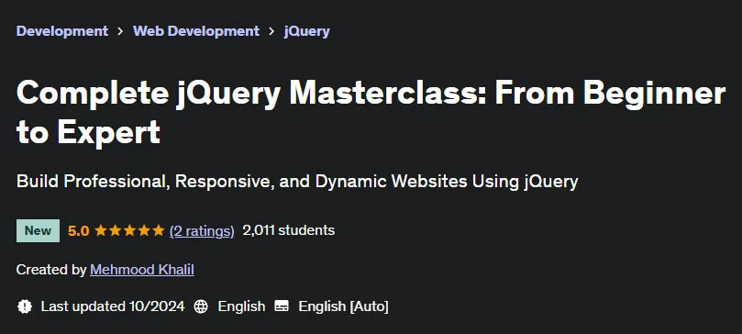The height and width of the screenshot is (334, 742).
Task: Open instructor Mehmood Khalil's profile
Action: [142, 270]
